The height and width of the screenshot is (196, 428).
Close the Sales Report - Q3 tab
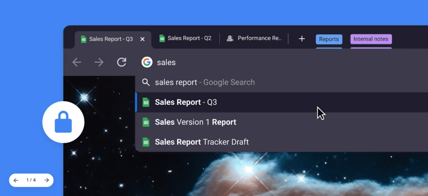click(x=142, y=39)
